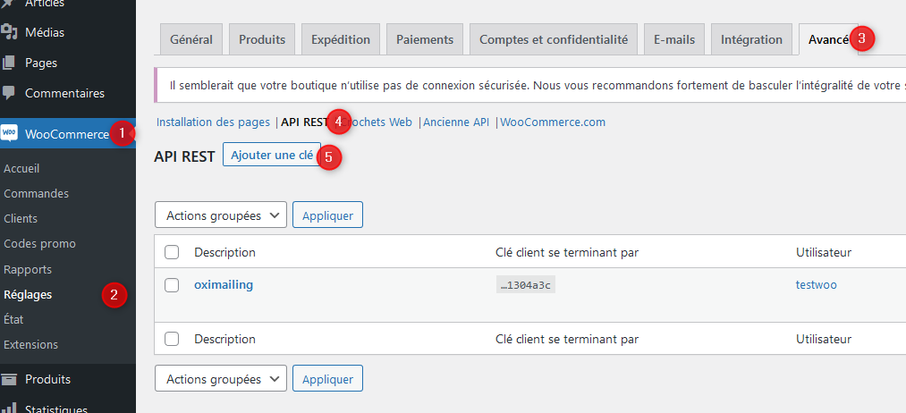This screenshot has width=906, height=413.
Task: Open the top Actions groupées dropdown
Action: 221,215
